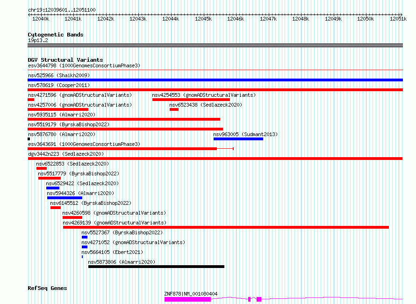Click the short red nsv6523438 Sedlazeck2020 bar
Viewport: 416px width, 304px height.
click(x=174, y=109)
